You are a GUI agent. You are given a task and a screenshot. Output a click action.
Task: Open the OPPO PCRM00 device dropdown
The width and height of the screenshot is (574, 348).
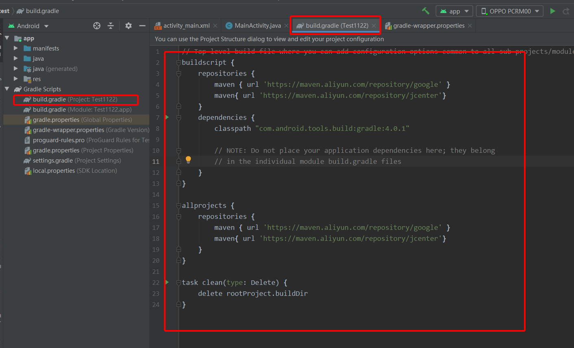(x=510, y=11)
